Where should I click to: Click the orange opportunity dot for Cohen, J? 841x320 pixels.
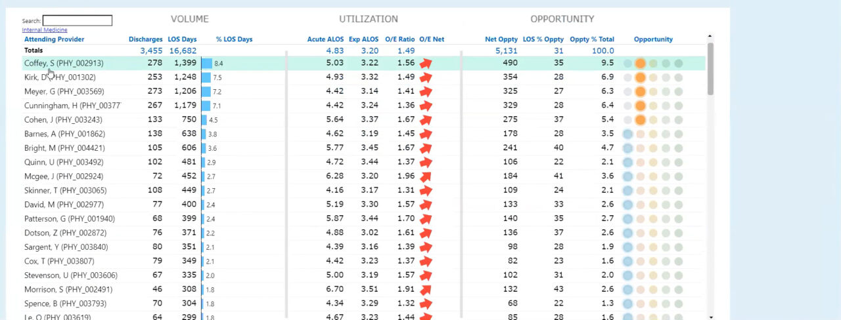tap(641, 120)
